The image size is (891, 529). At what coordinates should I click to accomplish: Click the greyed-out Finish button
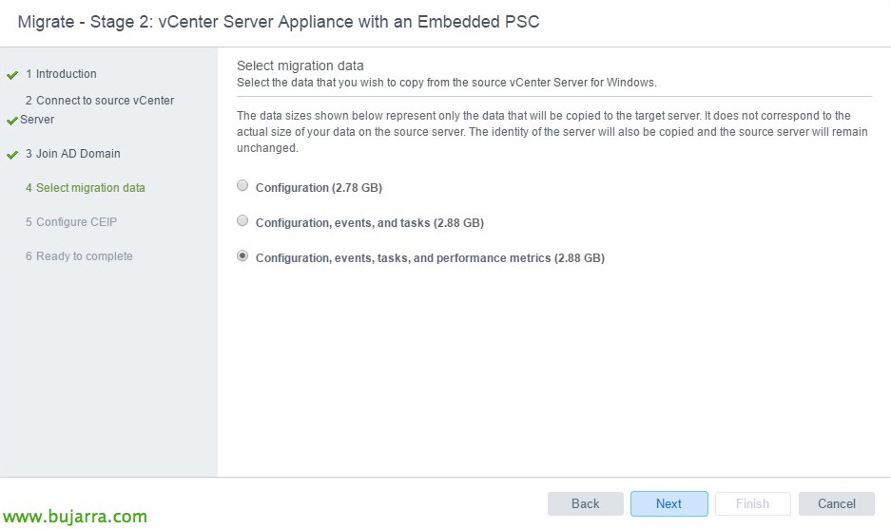pos(752,503)
